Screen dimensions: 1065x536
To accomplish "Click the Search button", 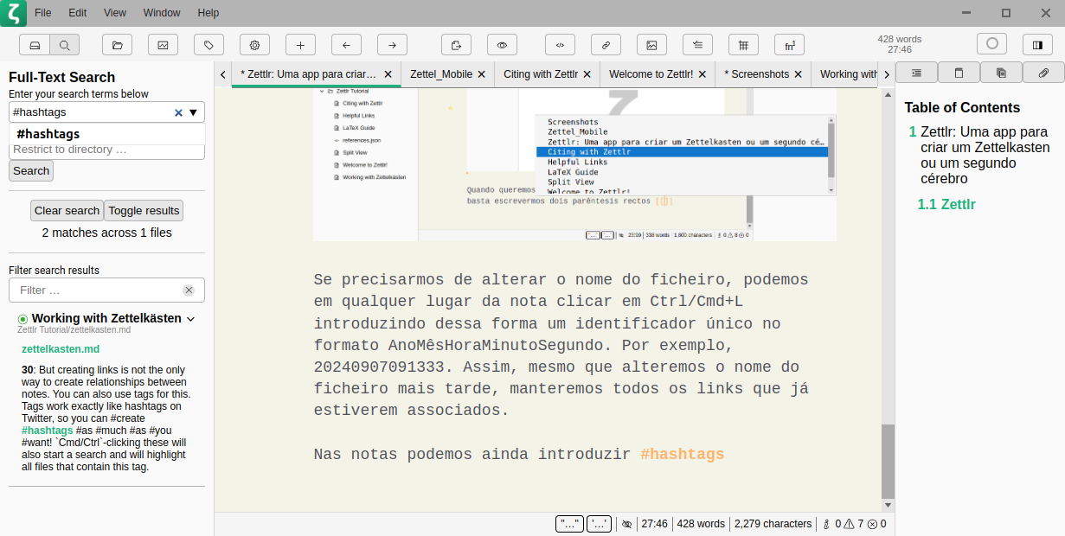I will coord(31,171).
